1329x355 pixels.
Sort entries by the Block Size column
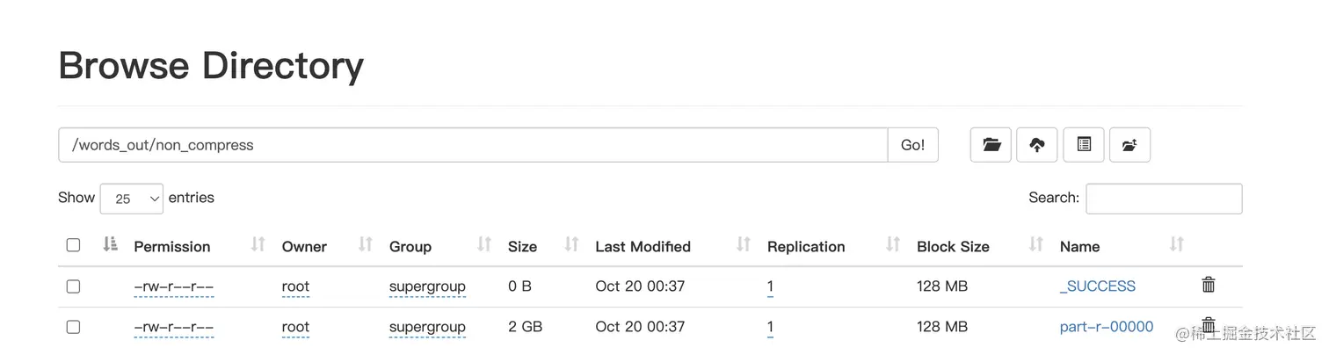pos(953,247)
